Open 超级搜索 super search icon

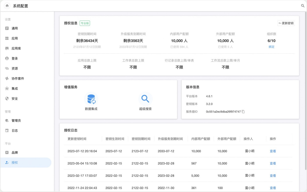point(145,99)
